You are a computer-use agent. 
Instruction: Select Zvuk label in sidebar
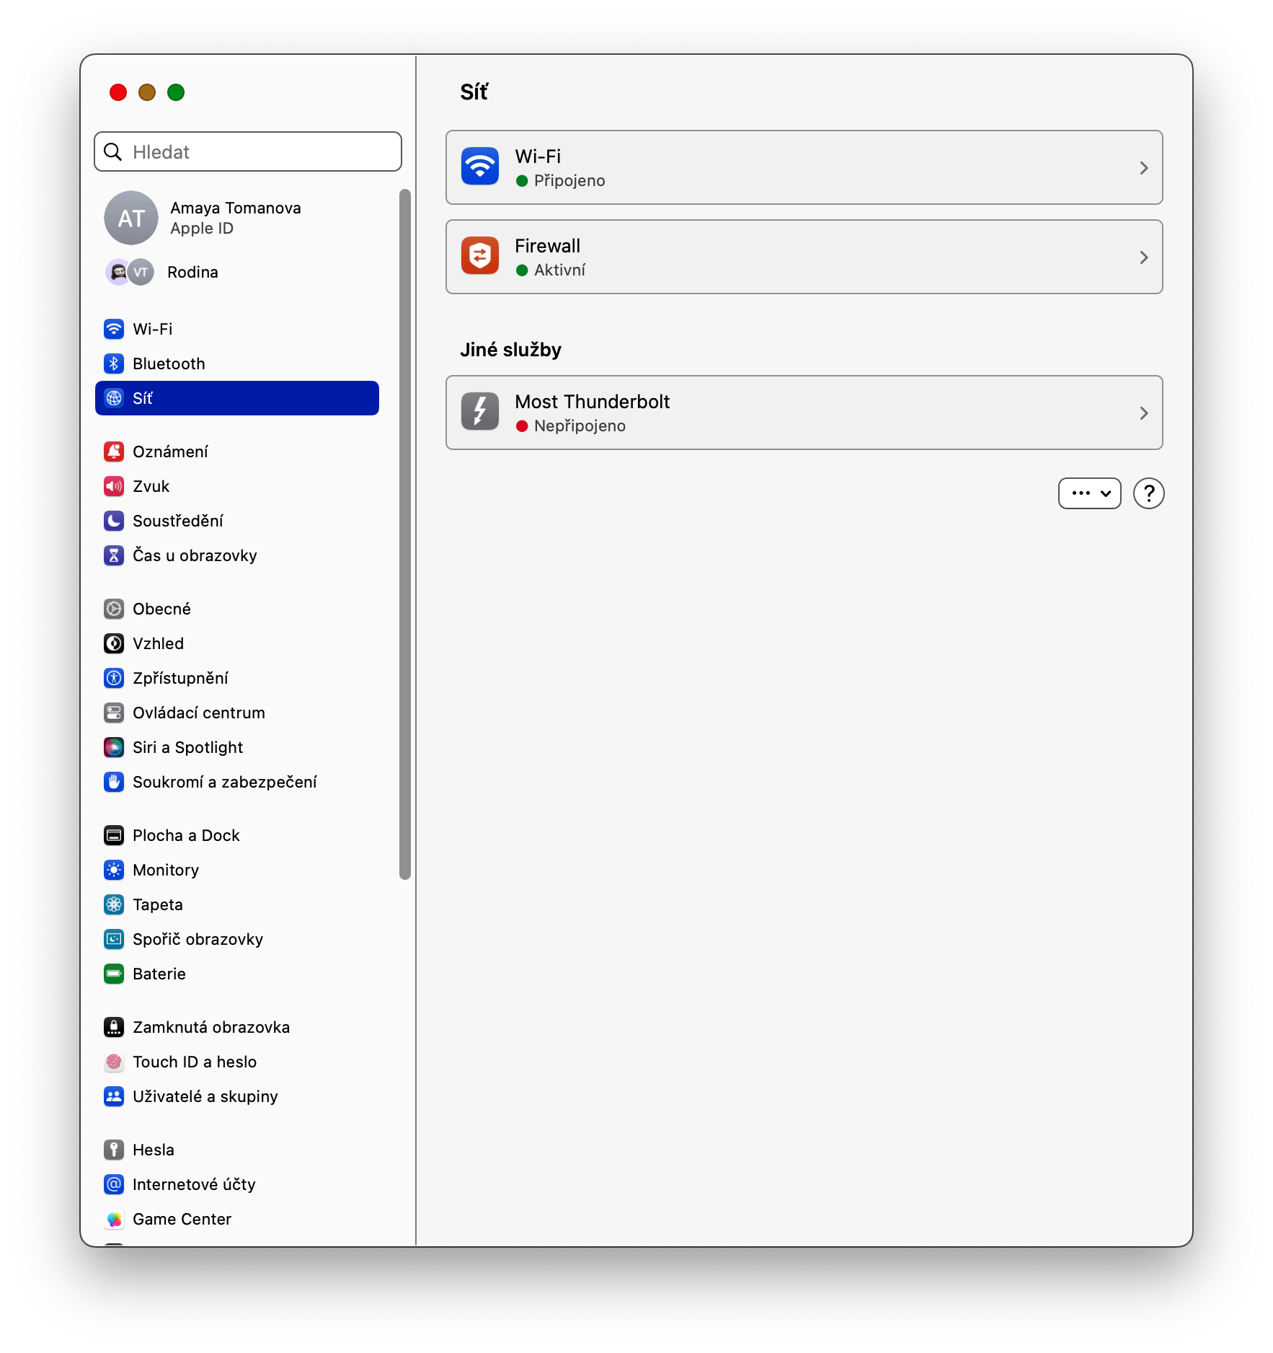151,486
